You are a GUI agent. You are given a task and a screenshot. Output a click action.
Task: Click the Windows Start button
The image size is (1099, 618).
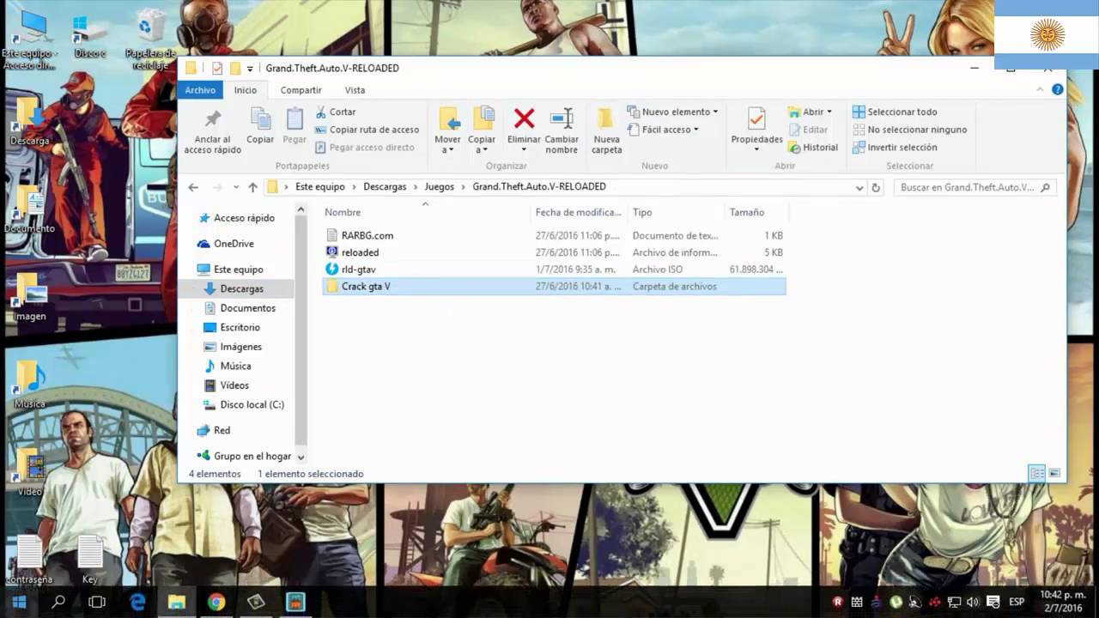click(x=19, y=602)
